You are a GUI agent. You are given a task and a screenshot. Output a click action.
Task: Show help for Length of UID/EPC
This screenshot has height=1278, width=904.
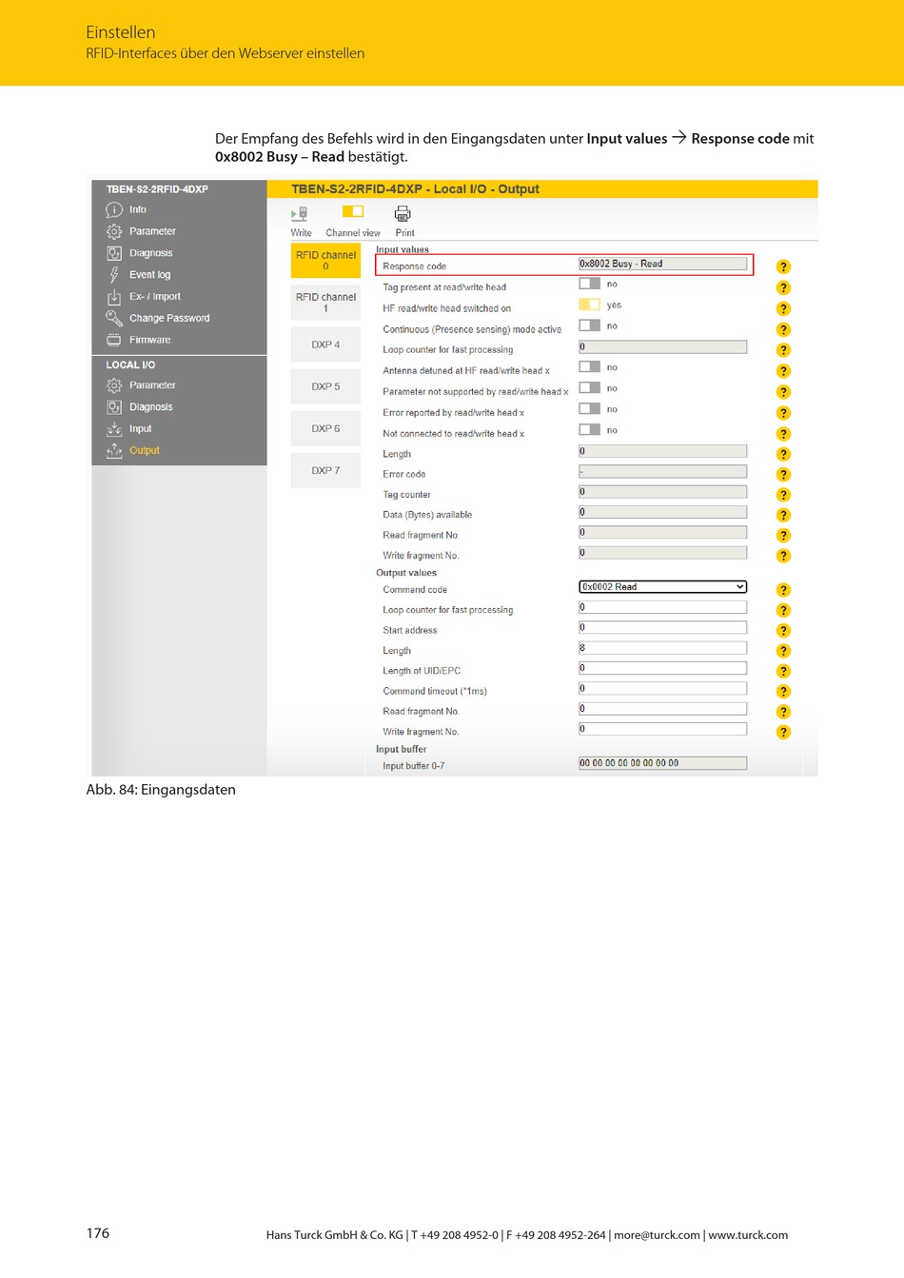(783, 671)
